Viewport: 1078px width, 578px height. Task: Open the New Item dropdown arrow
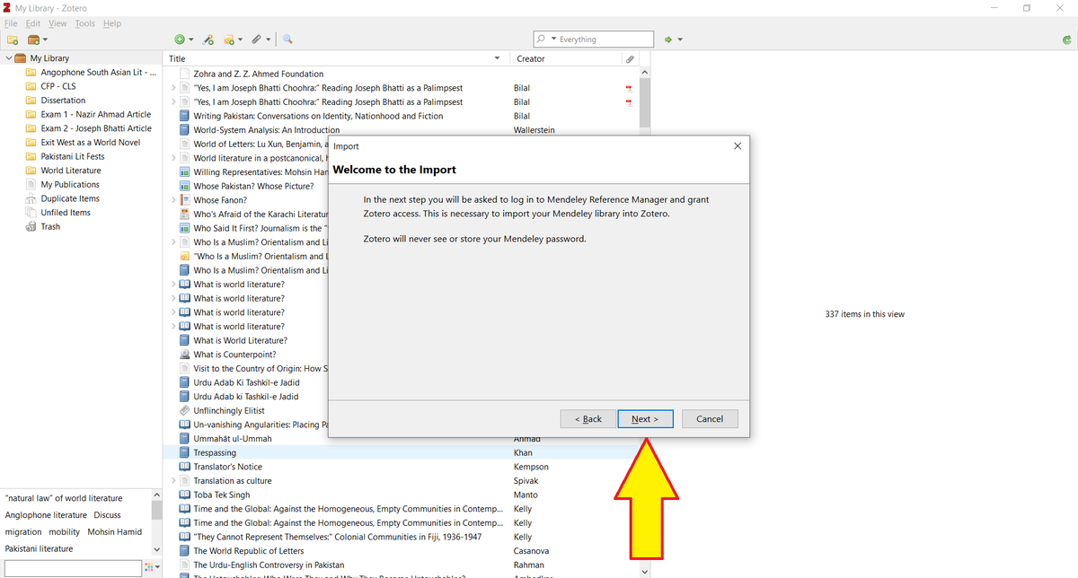[x=190, y=39]
